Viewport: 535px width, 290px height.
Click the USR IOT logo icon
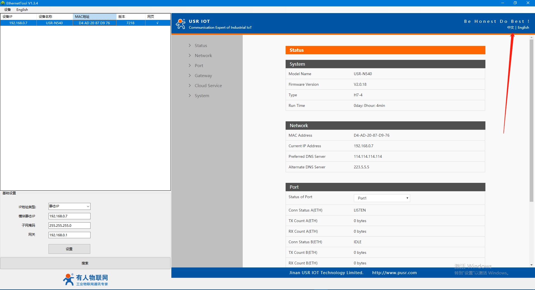(x=181, y=24)
